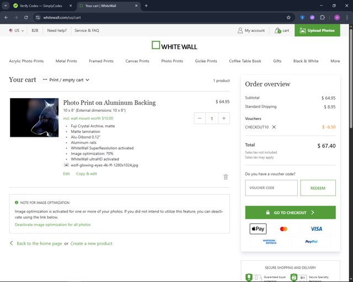Open Service & FAQ link
Viewport: 353px width, 282px height.
click(x=87, y=30)
